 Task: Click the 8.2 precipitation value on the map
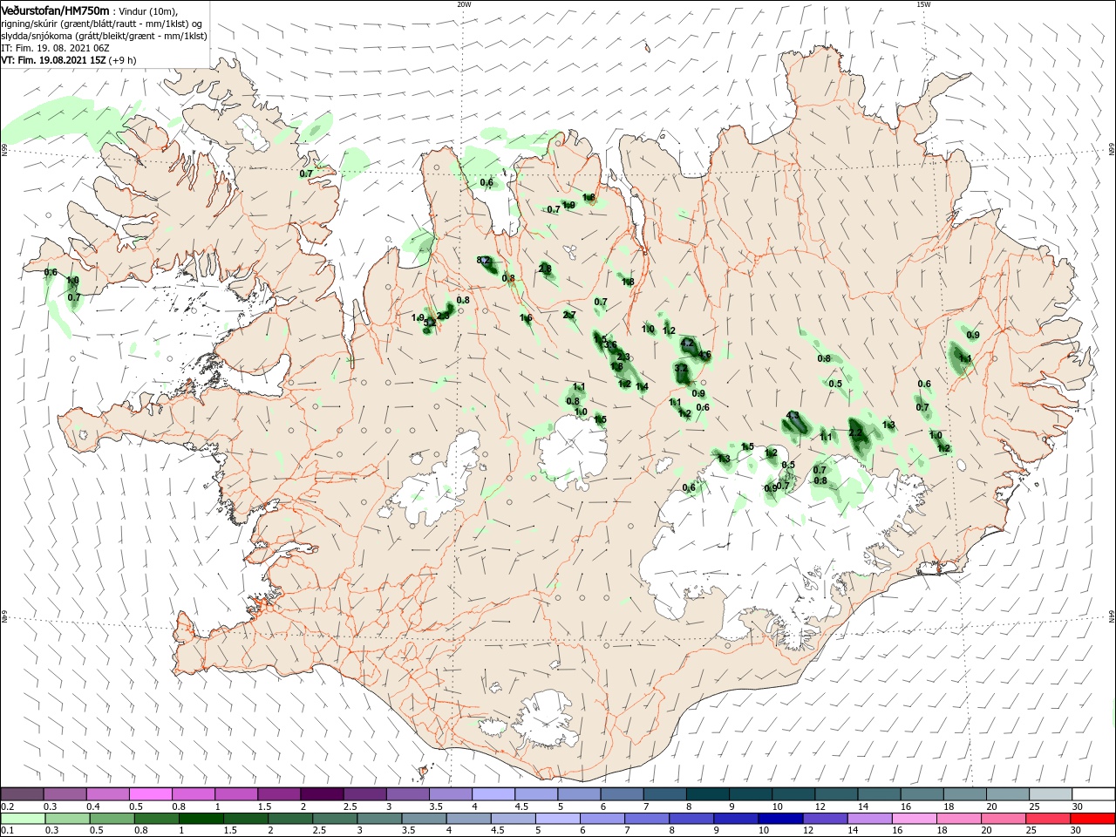pyautogui.click(x=484, y=261)
